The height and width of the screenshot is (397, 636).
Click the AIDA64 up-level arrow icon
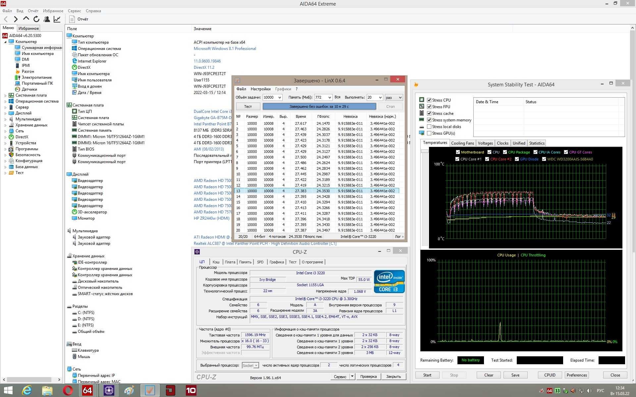(26, 19)
